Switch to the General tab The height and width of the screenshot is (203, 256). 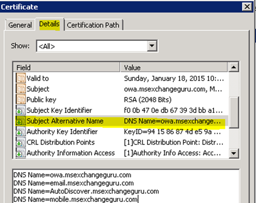click(20, 25)
